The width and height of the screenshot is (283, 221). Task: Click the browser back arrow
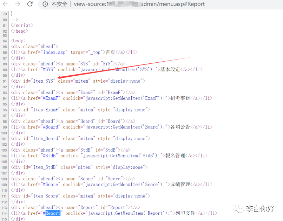(6, 4)
